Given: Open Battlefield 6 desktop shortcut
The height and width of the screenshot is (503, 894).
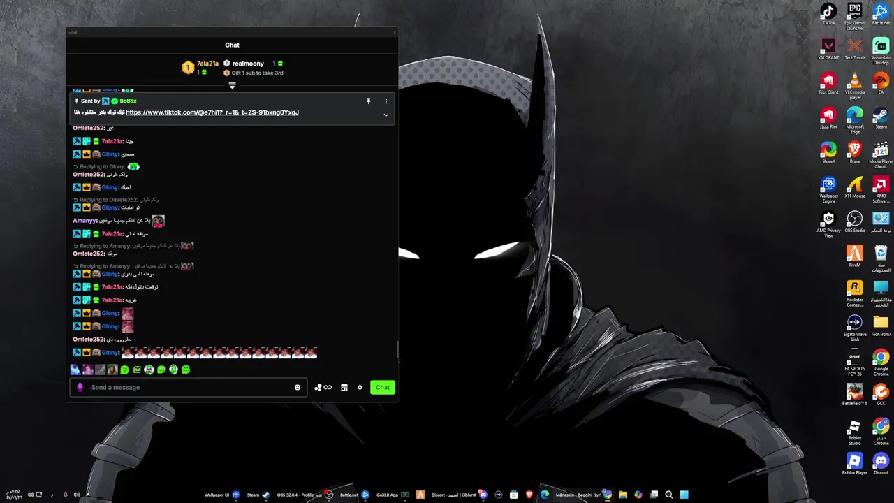Looking at the screenshot, I should click(x=855, y=395).
